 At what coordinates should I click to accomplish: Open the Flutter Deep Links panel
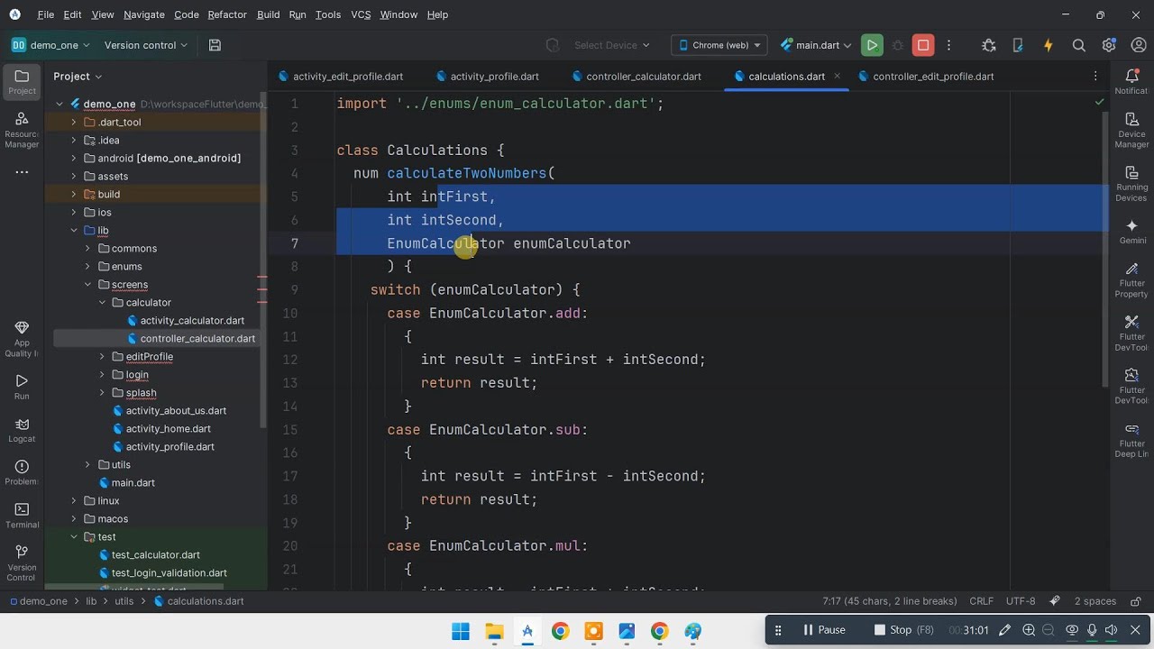pyautogui.click(x=1131, y=441)
